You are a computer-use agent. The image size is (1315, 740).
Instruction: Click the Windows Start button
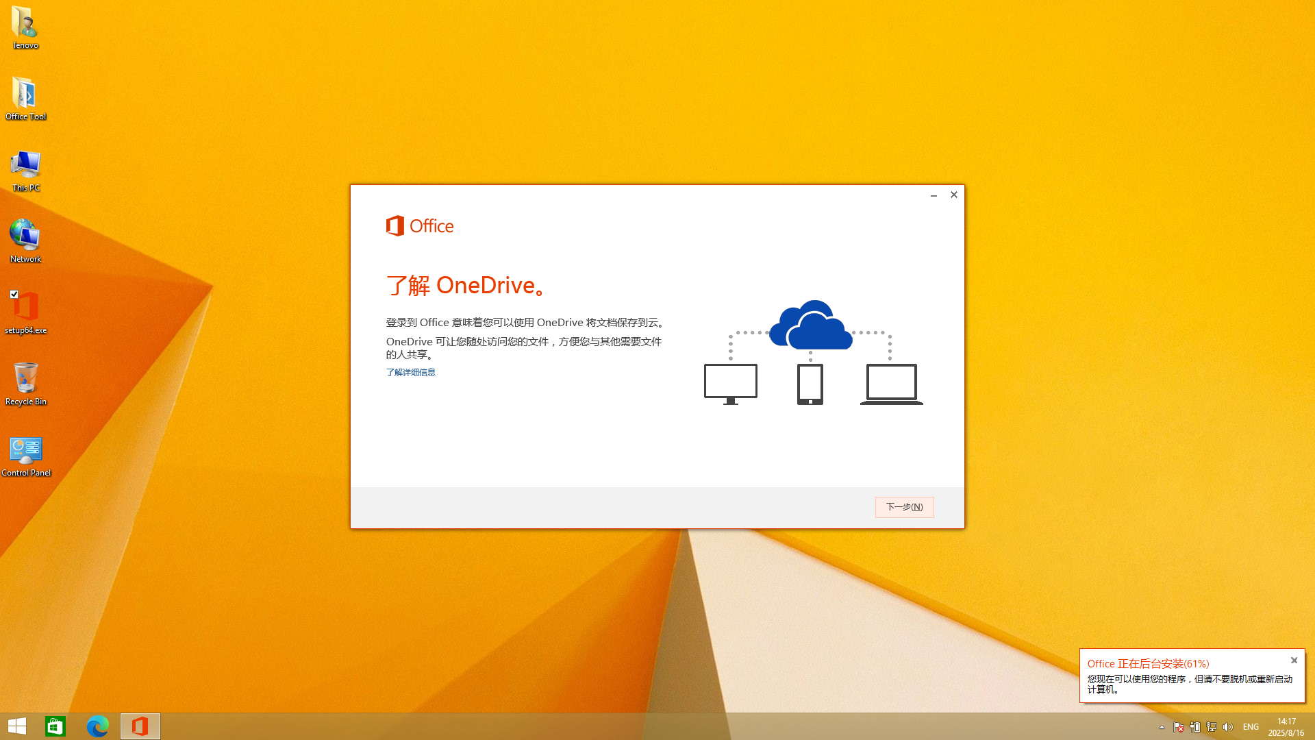point(17,726)
